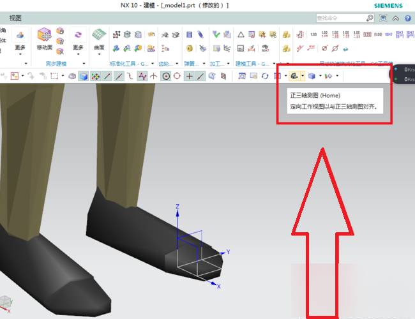
Task: Click the Y axis label of the coordinate triad
Action: coord(228,252)
